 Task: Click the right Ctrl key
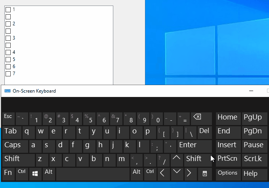[x=150, y=174]
